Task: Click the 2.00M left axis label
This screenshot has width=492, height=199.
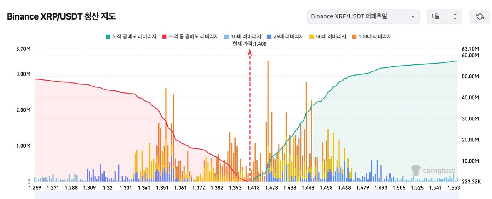Action: click(x=23, y=110)
